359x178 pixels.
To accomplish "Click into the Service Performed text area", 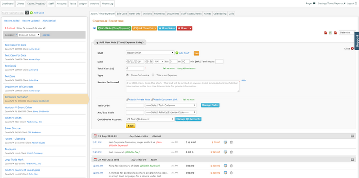I will pyautogui.click(x=182, y=86).
